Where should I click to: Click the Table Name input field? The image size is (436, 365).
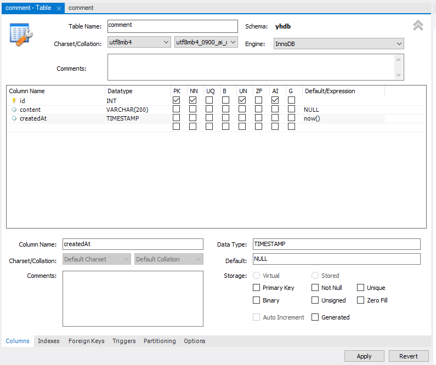click(x=173, y=26)
